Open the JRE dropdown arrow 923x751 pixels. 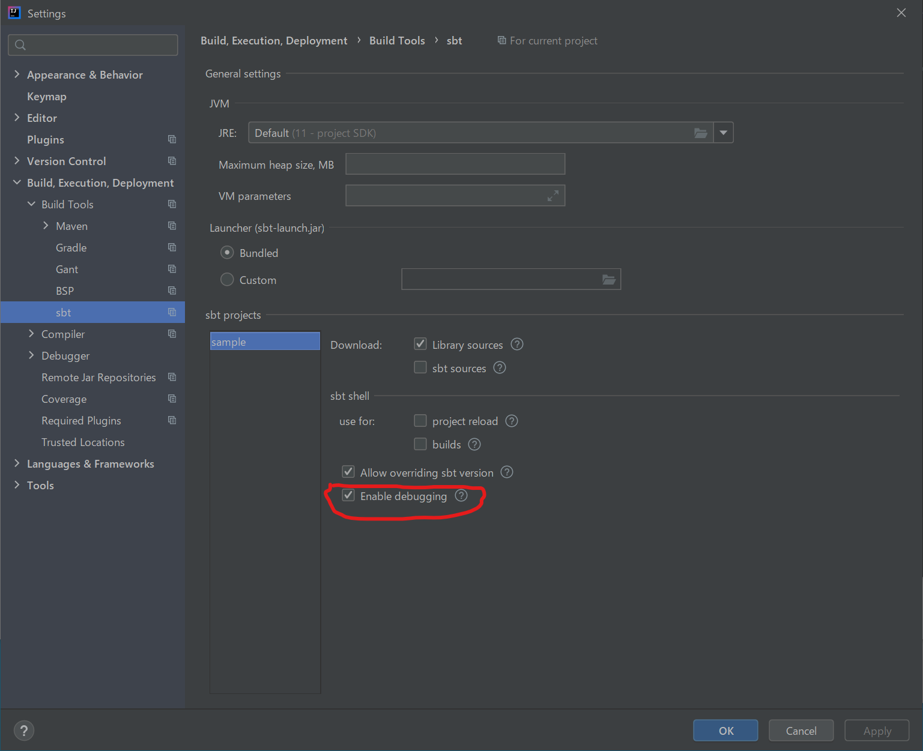724,133
